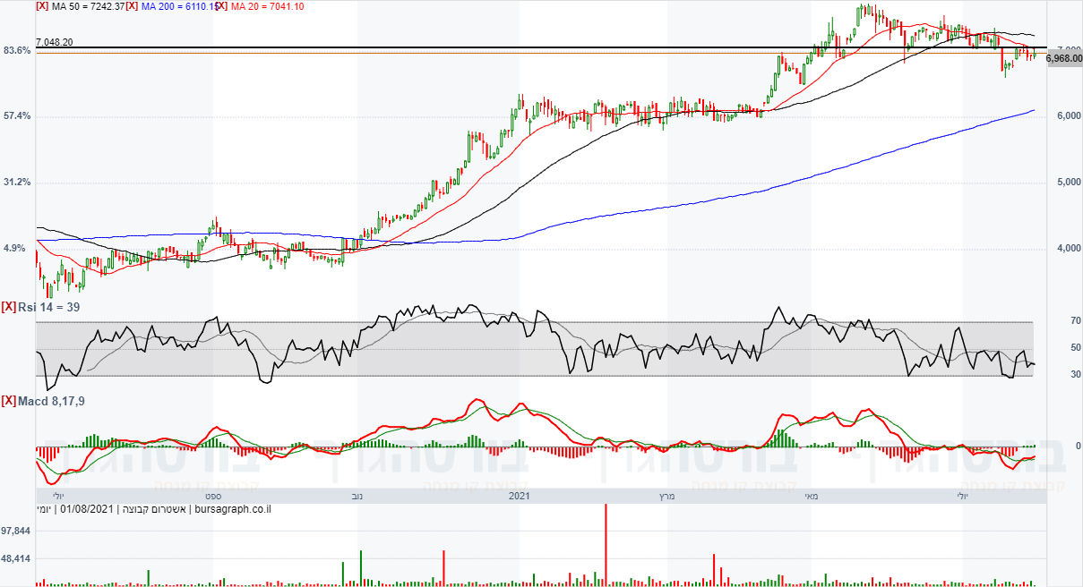Remove the MA 200 indicator via its [X]

(x=132, y=5)
